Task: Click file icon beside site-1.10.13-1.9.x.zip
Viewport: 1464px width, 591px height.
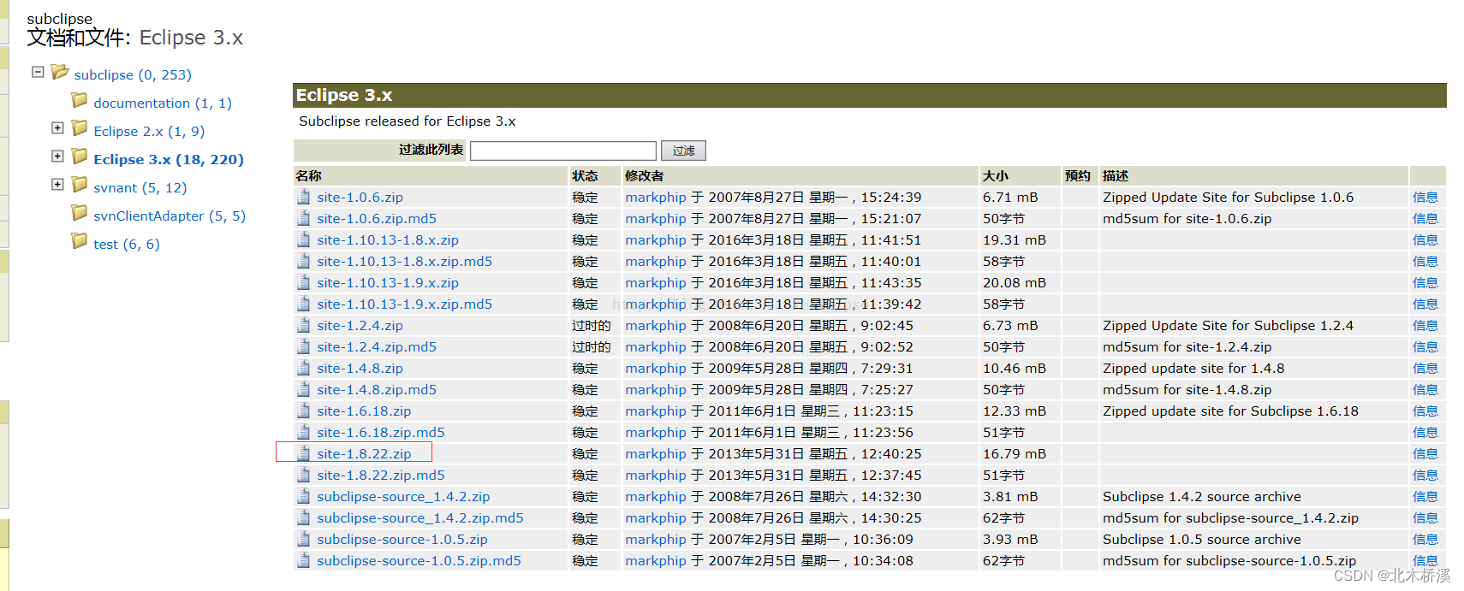Action: click(x=304, y=282)
